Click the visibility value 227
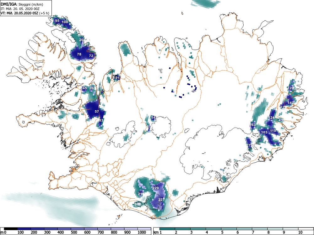 (161, 199)
